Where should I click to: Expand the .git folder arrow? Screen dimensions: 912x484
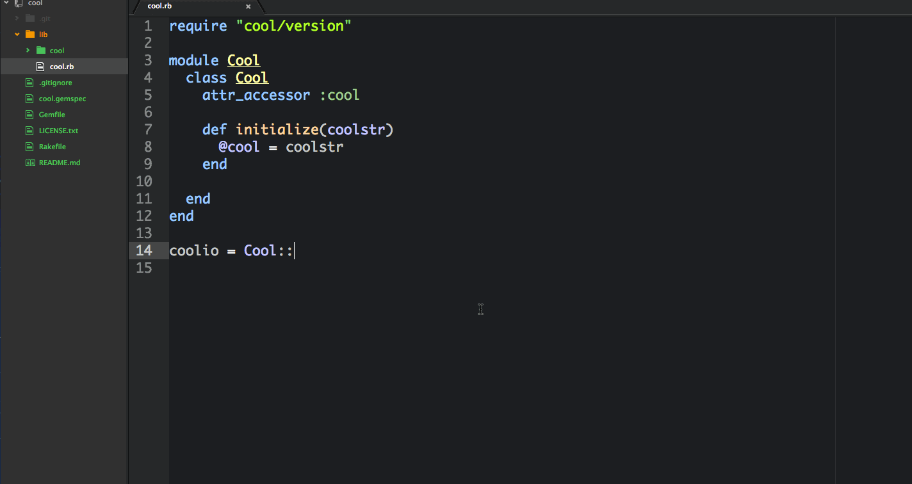pos(17,18)
